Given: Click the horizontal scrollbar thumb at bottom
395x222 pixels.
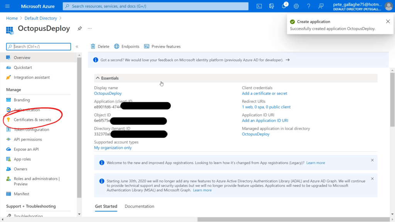Looking at the screenshot, I should 294,219.
